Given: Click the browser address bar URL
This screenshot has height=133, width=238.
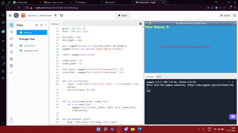Looking at the screenshot, I should [57, 8].
